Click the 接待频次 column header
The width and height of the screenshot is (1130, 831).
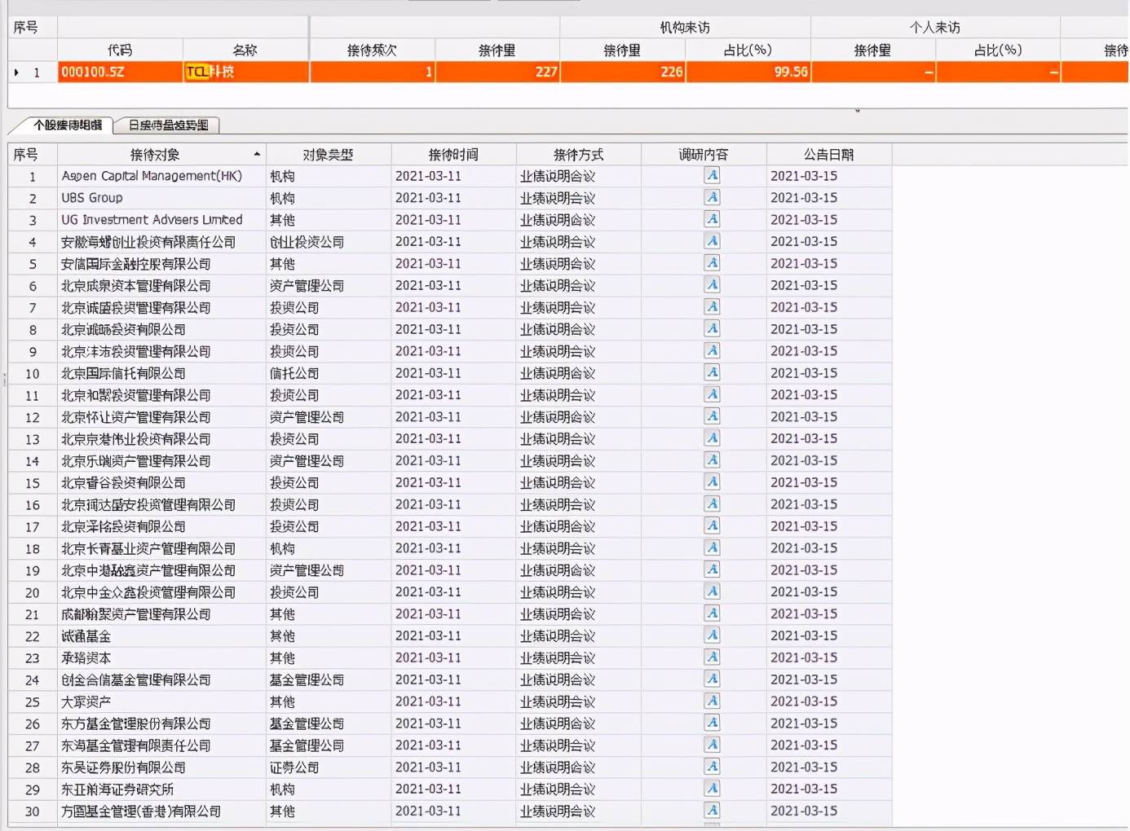pyautogui.click(x=373, y=50)
